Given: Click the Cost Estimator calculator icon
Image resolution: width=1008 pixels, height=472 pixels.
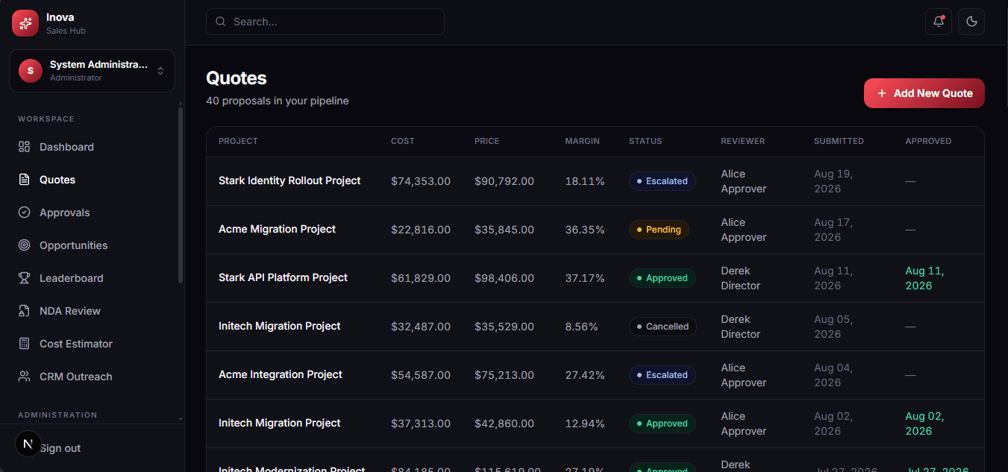Looking at the screenshot, I should click(x=25, y=344).
